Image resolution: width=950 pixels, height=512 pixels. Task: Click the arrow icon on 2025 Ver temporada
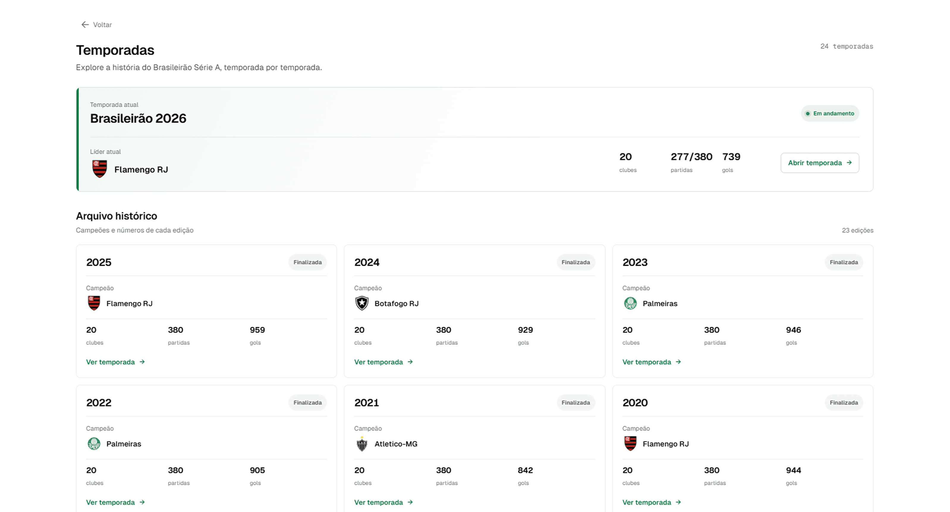pos(142,362)
